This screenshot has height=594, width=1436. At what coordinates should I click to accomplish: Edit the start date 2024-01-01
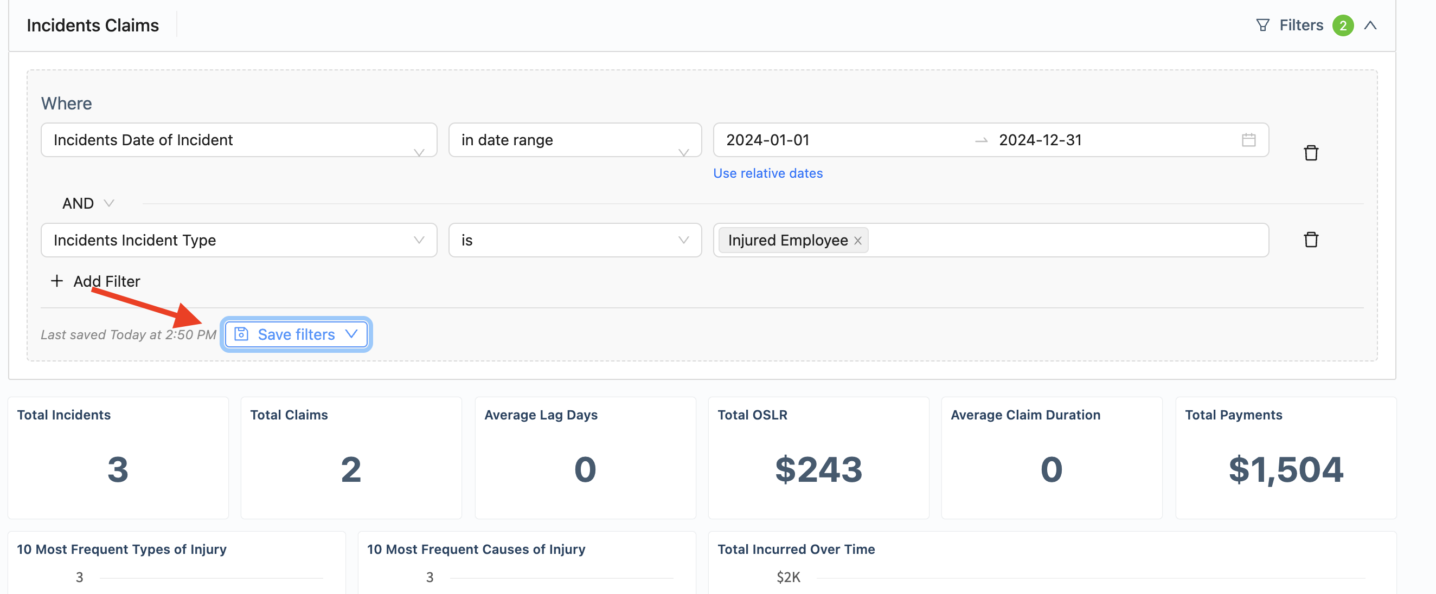coord(767,140)
